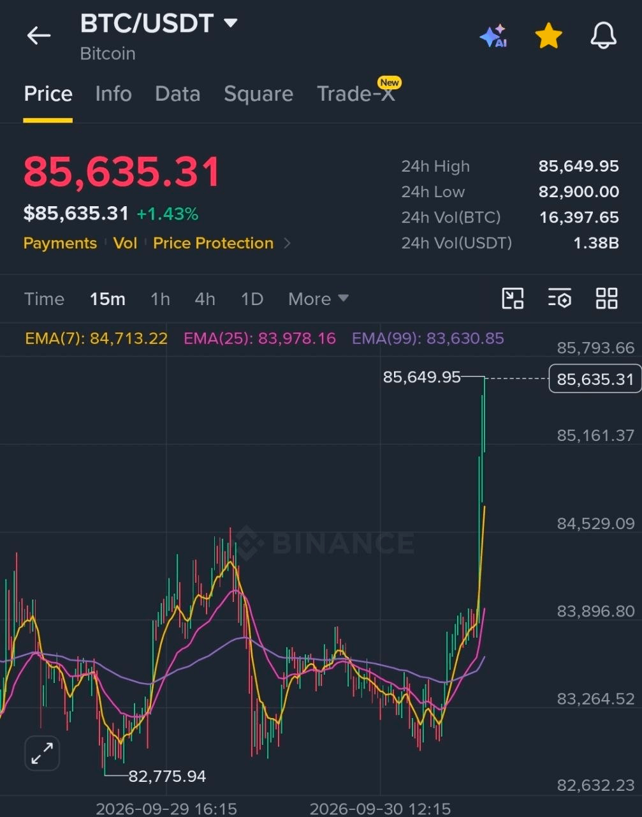Image resolution: width=642 pixels, height=817 pixels.
Task: Tap the $85,635.31 USD price line
Action: (x=76, y=213)
